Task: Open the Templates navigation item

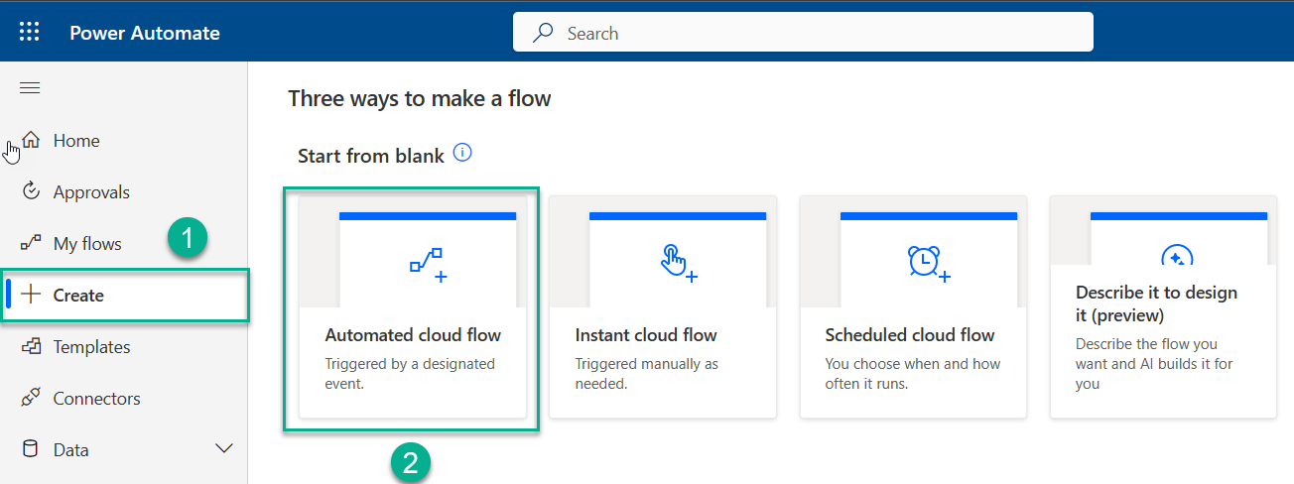Action: tap(91, 347)
